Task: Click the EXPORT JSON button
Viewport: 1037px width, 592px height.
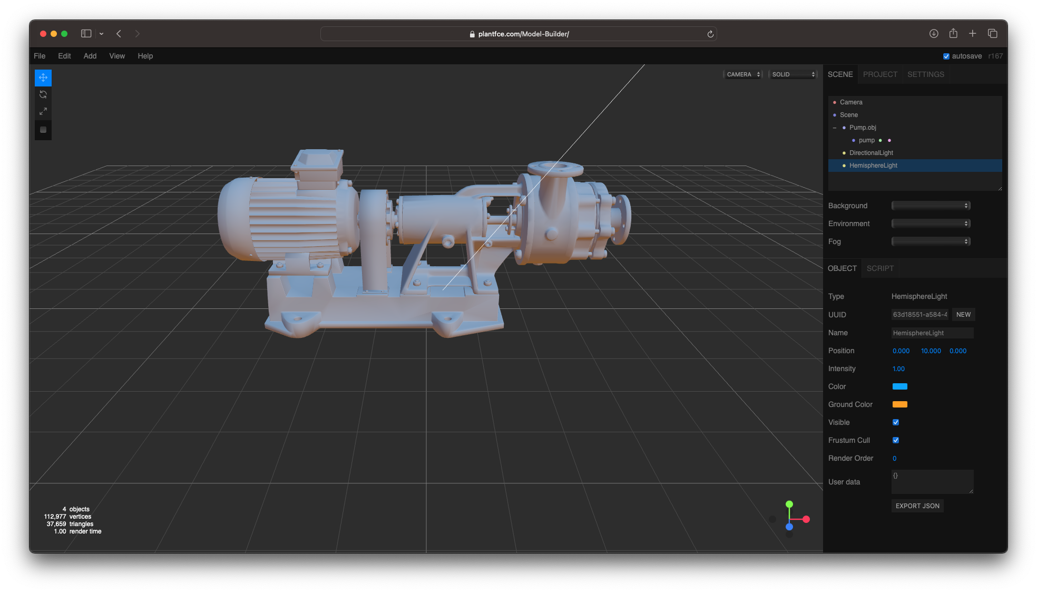Action: (x=917, y=506)
